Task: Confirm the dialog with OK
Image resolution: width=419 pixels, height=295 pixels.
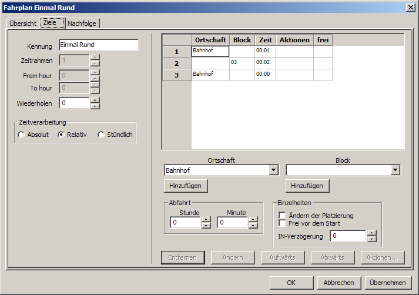Action: coord(291,283)
